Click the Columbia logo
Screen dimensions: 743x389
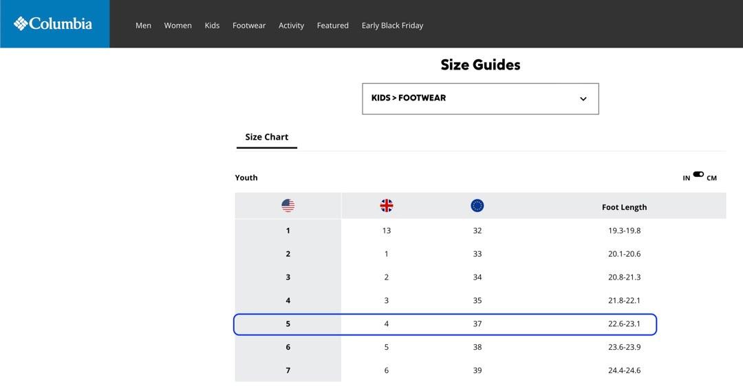tap(53, 23)
